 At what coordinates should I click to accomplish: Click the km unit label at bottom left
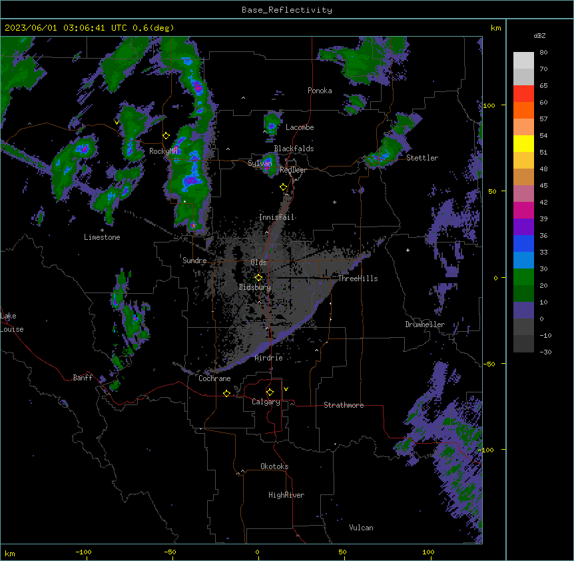(10, 554)
